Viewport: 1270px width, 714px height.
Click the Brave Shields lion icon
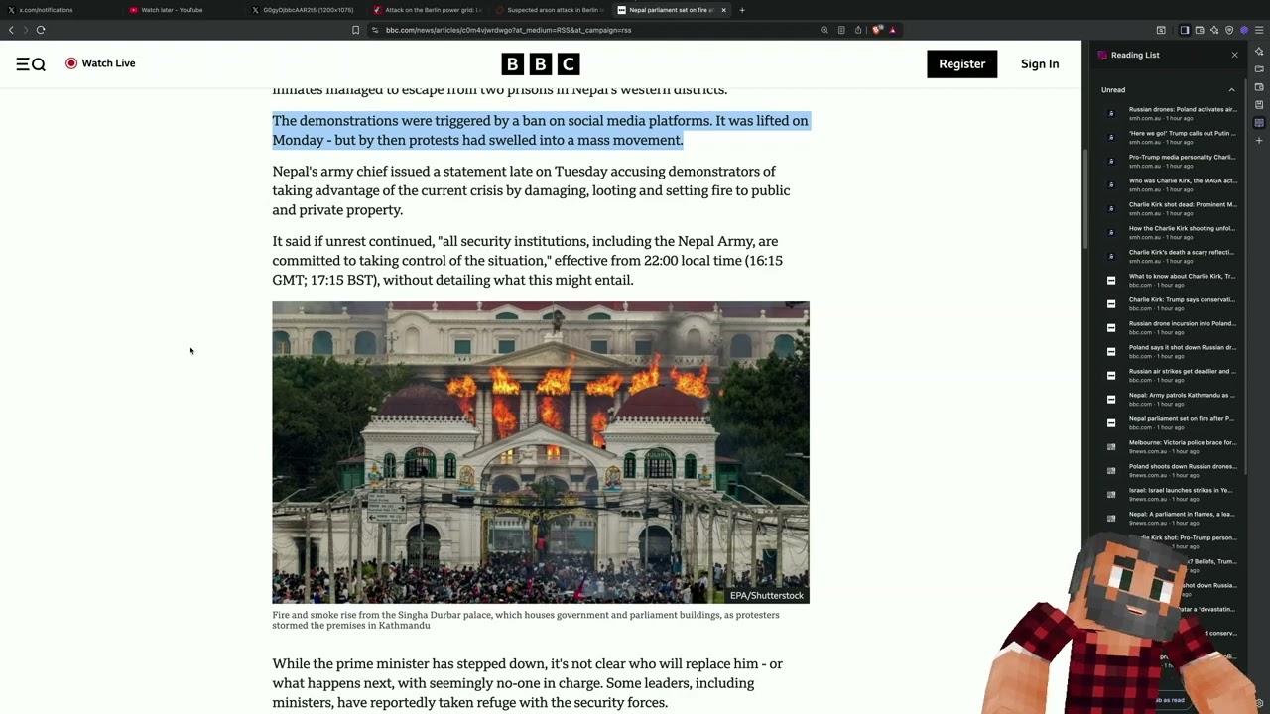coord(877,30)
